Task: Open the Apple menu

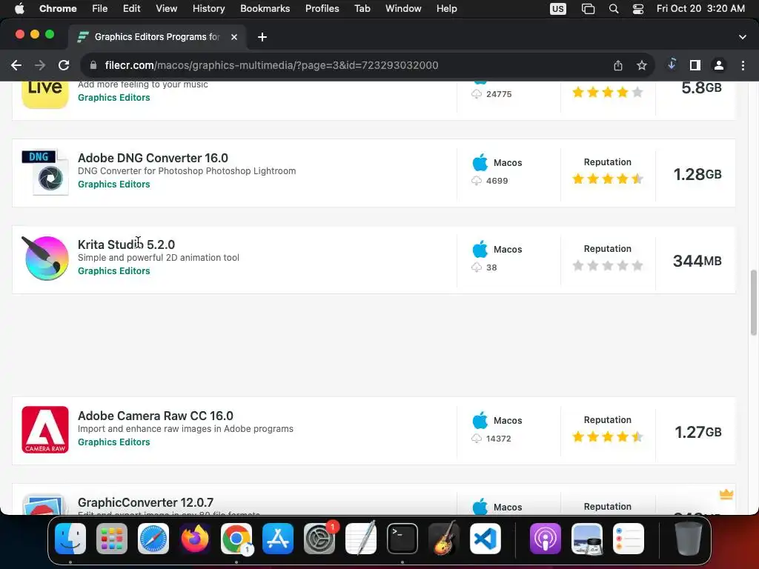Action: (19, 9)
